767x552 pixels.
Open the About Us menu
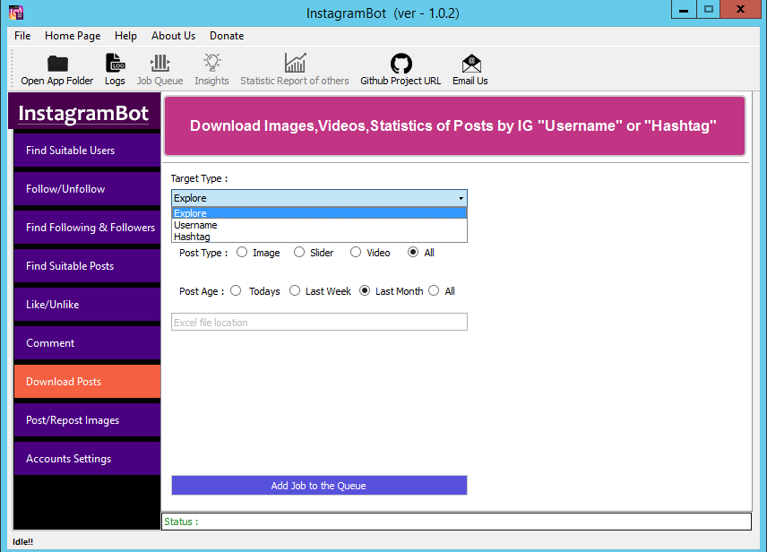pos(173,36)
